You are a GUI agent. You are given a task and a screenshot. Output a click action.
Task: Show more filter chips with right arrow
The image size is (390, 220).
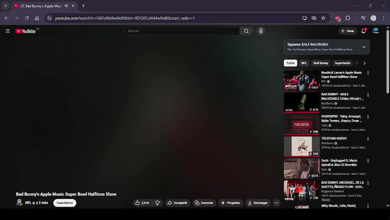(x=364, y=63)
